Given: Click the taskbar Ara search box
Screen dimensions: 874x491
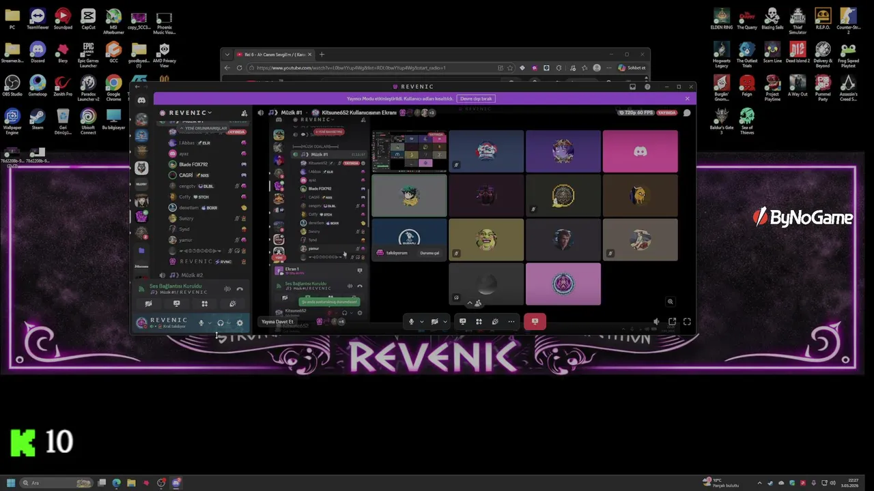Looking at the screenshot, I should (57, 483).
